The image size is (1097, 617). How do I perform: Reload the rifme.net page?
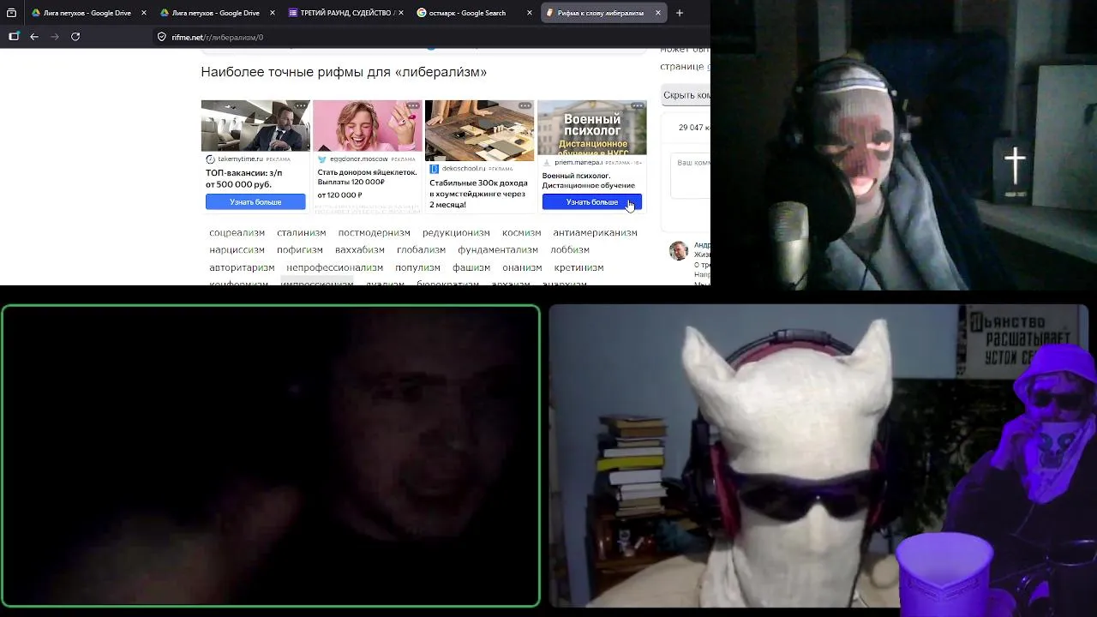(x=75, y=37)
